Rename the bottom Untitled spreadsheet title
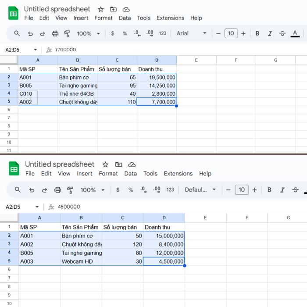 tap(60, 164)
